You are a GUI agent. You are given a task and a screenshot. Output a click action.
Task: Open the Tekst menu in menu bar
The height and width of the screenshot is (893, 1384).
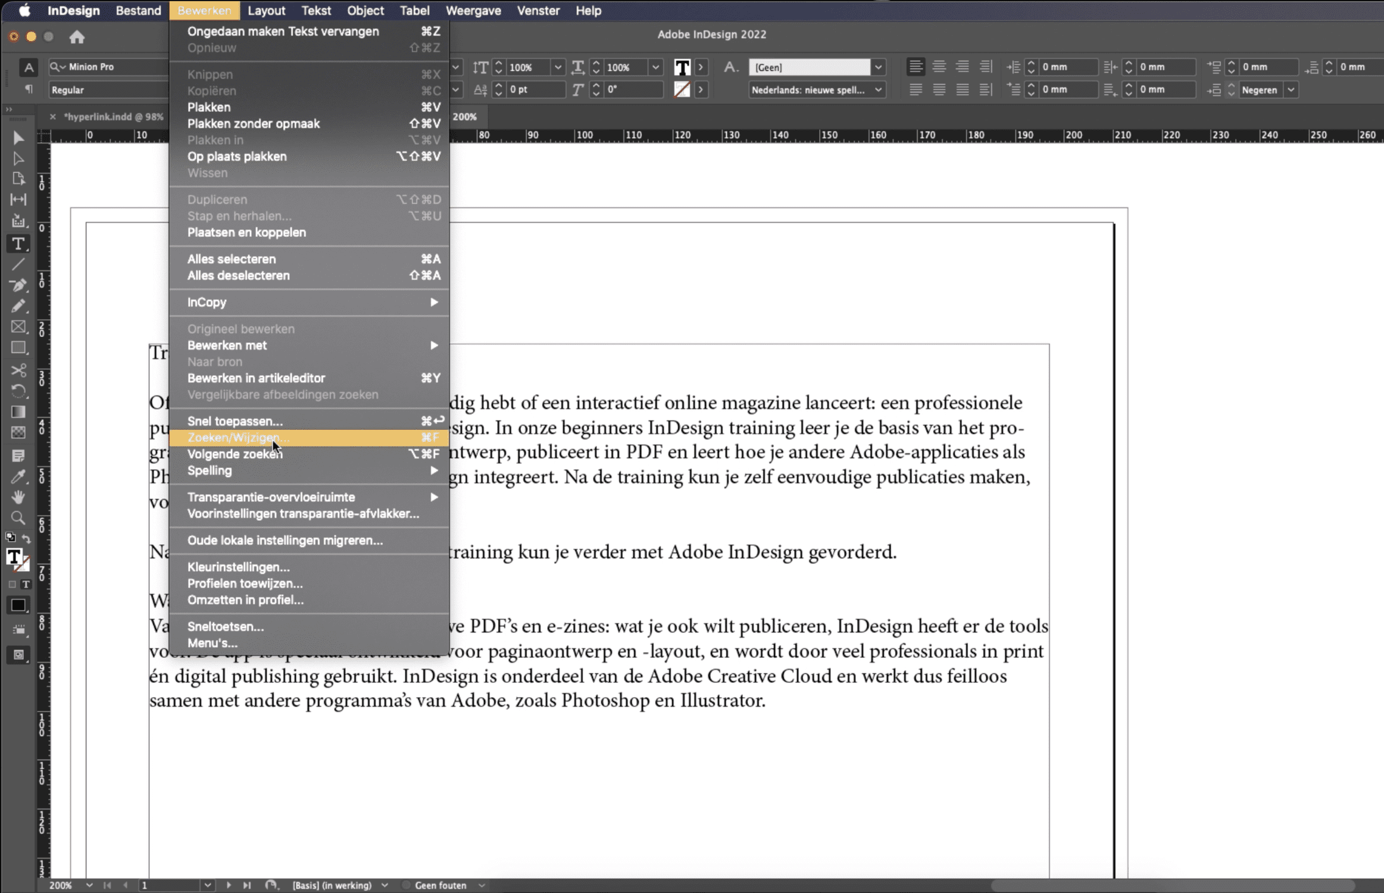click(x=315, y=10)
